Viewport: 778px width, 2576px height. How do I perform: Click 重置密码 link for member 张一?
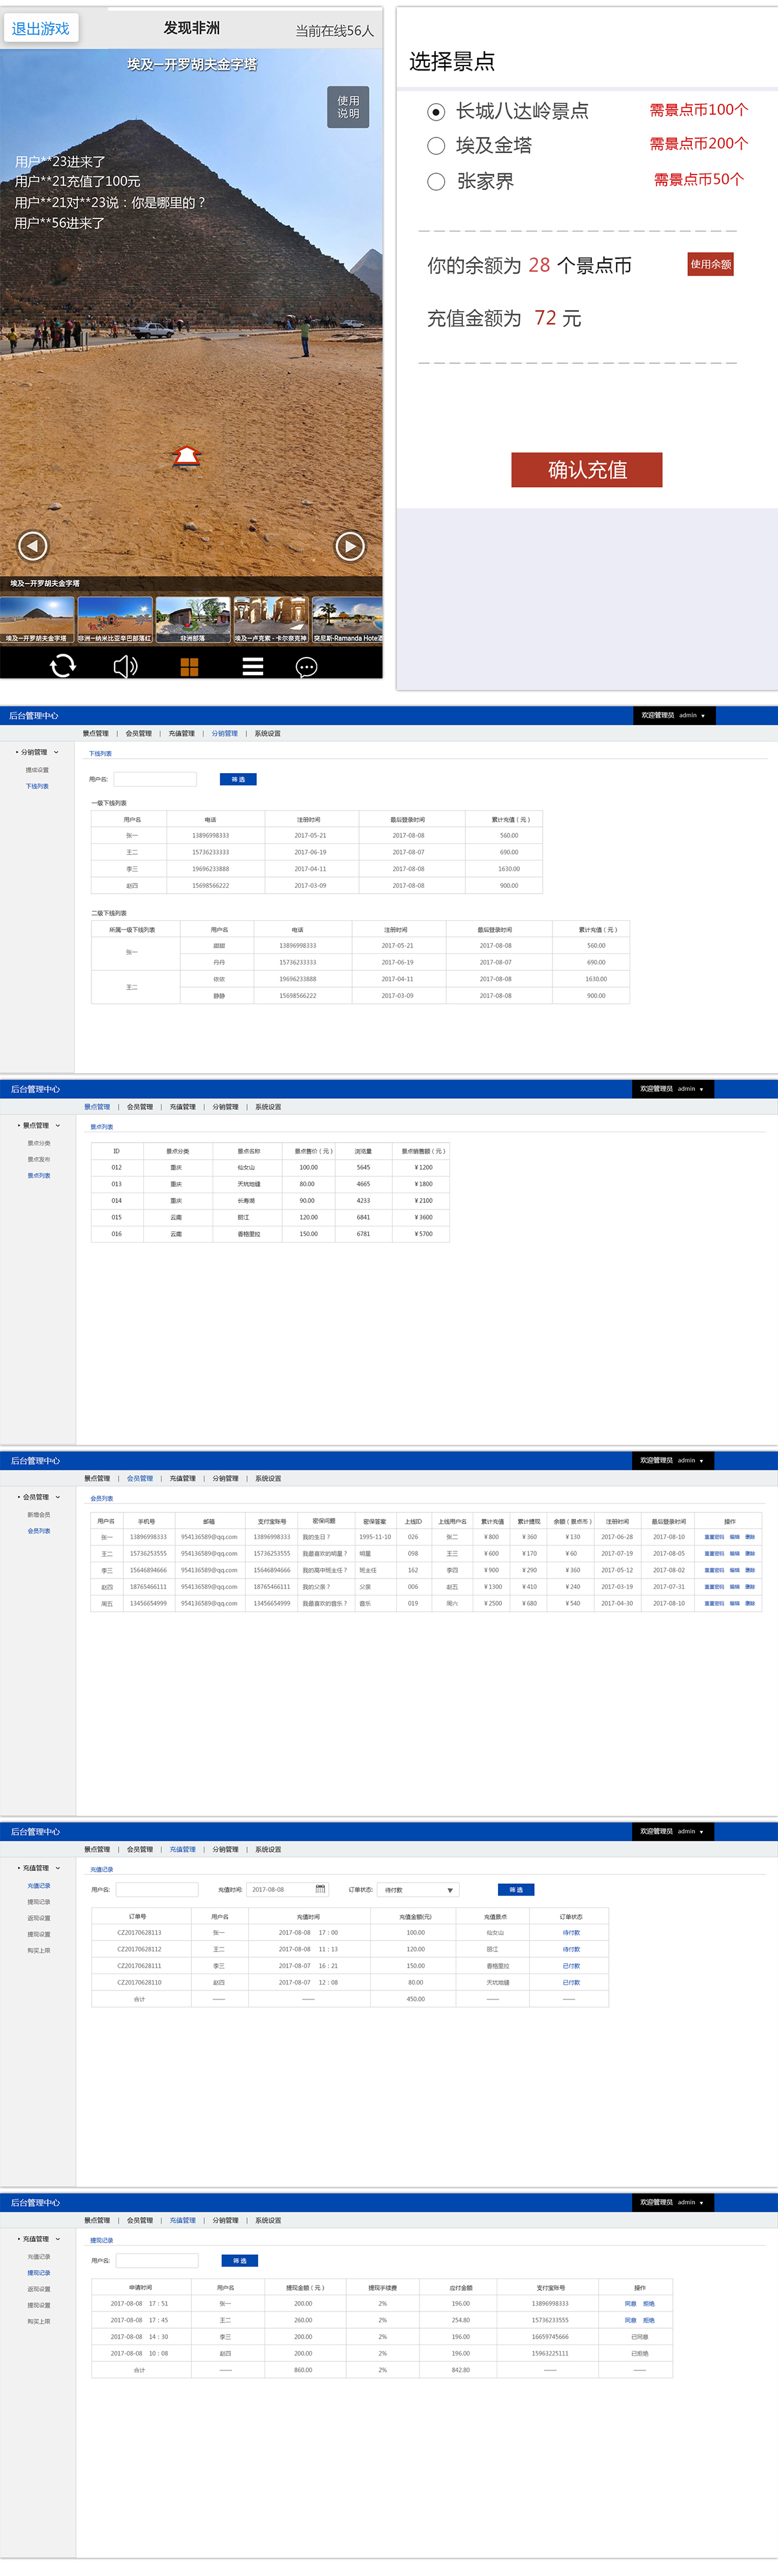tap(714, 1537)
